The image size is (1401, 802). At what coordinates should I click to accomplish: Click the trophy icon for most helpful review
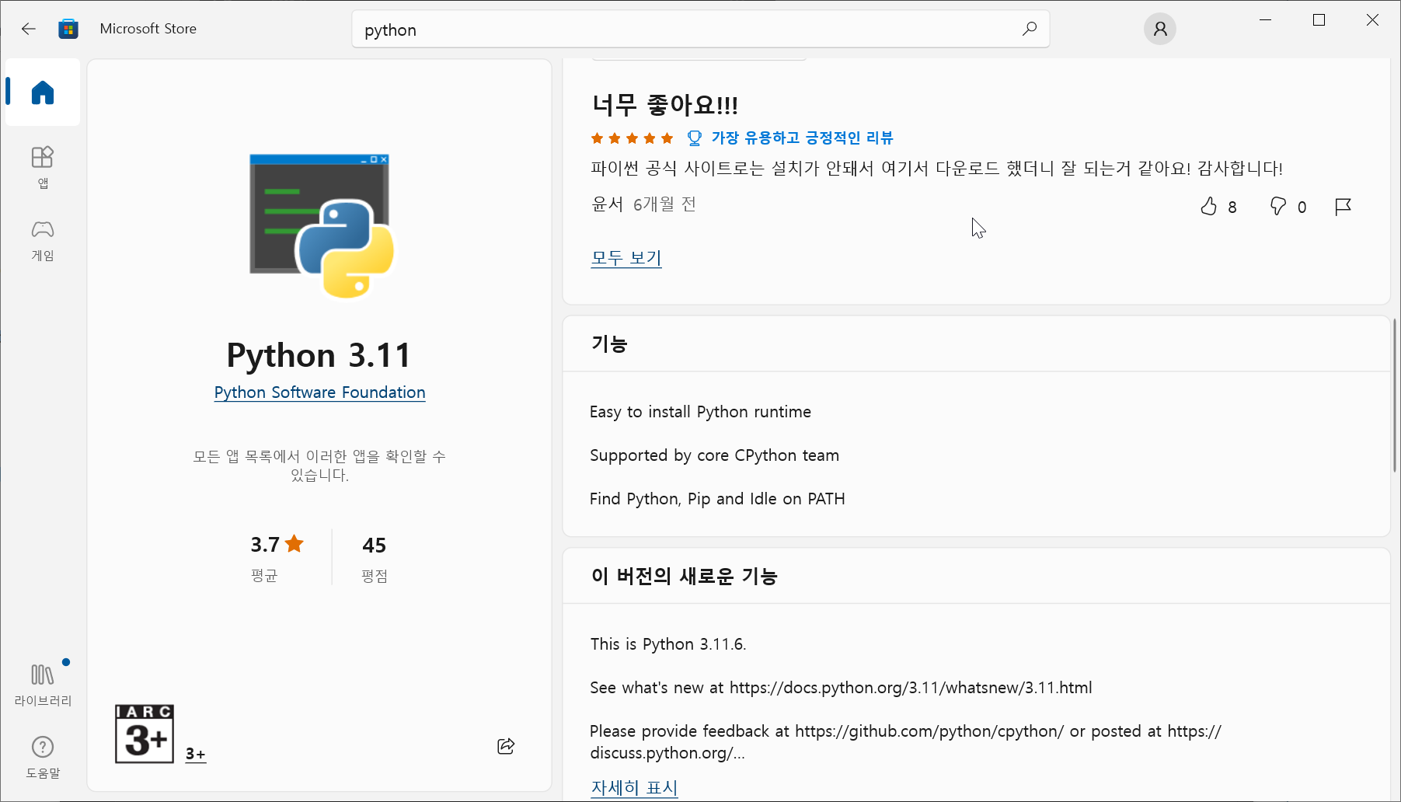pyautogui.click(x=695, y=138)
